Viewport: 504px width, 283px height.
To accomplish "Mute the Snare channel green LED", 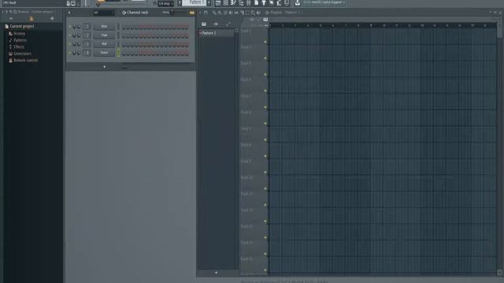I will click(70, 53).
